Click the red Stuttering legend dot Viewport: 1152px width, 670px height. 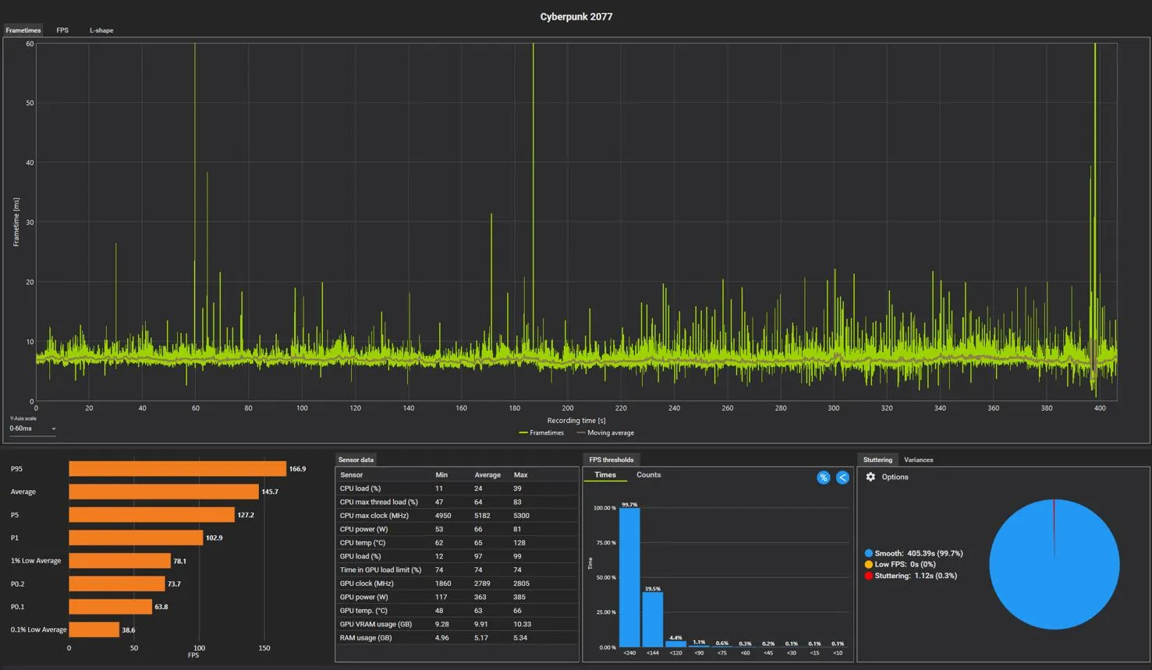(x=869, y=576)
